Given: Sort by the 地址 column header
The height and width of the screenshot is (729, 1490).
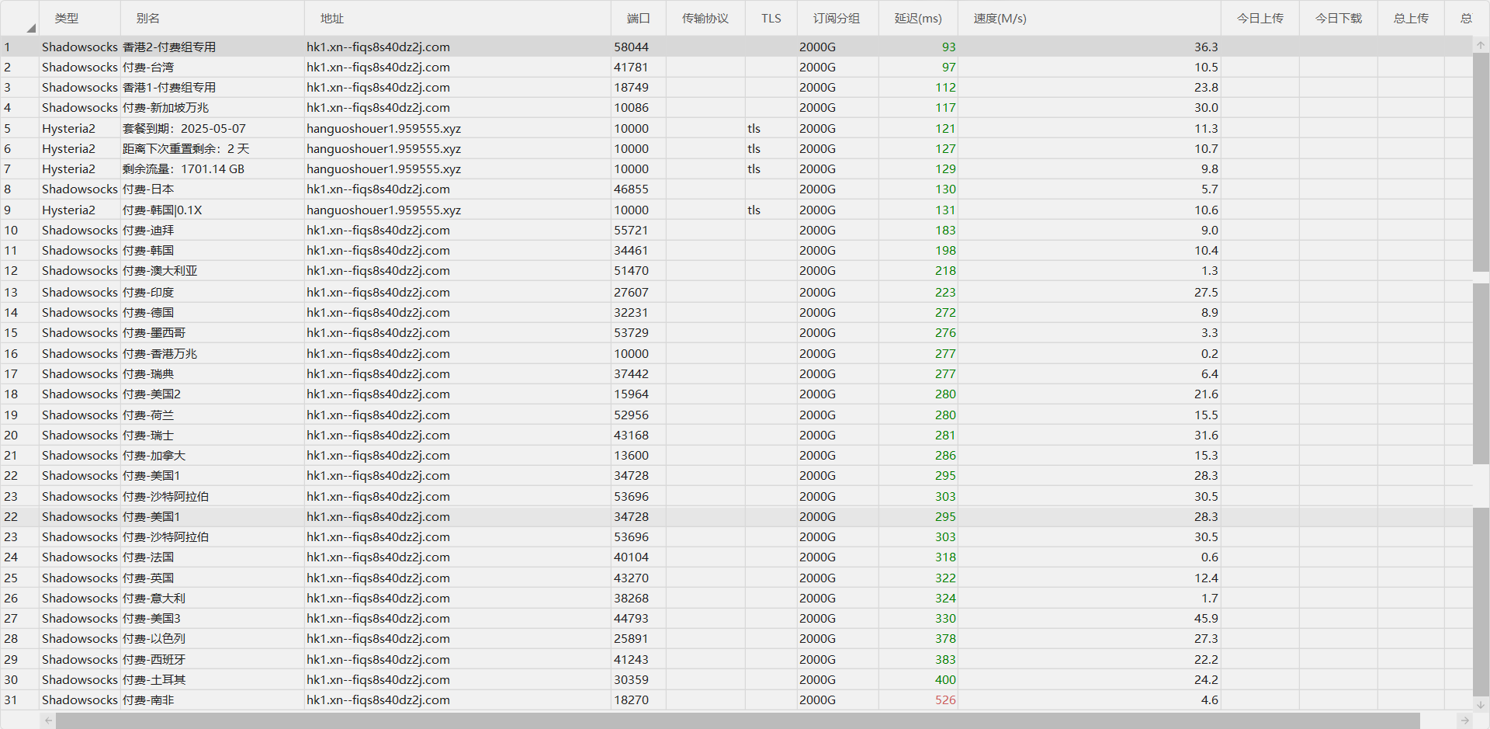Looking at the screenshot, I should [x=457, y=18].
